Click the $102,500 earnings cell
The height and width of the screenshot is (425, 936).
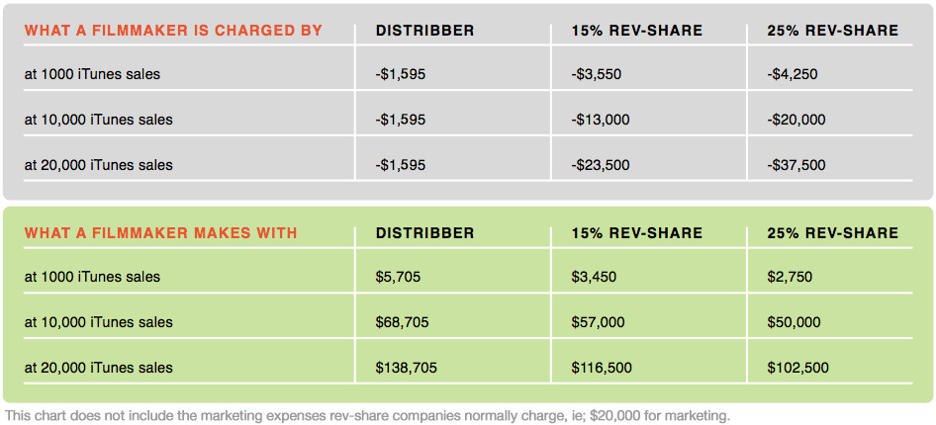coord(797,368)
